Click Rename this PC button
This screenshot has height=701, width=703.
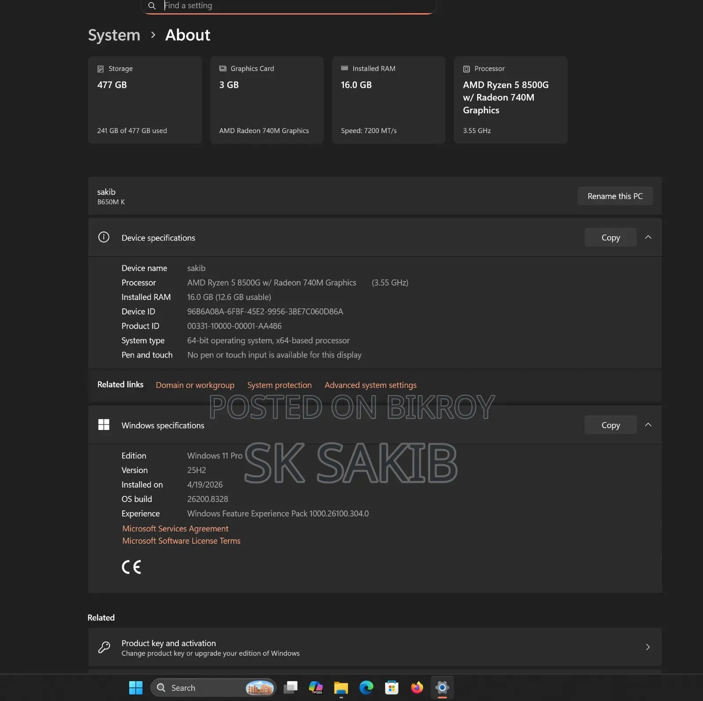click(615, 196)
